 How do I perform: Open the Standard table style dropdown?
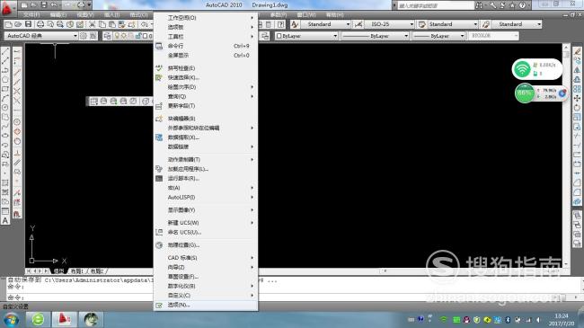click(x=453, y=24)
